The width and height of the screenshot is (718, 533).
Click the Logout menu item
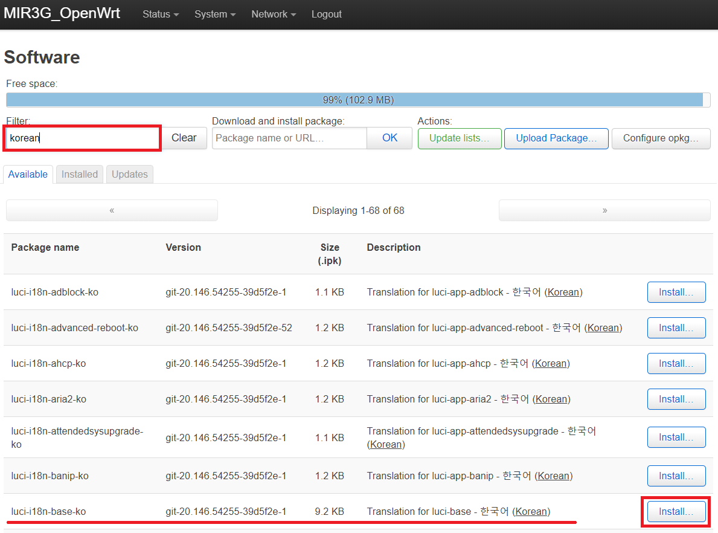point(326,14)
